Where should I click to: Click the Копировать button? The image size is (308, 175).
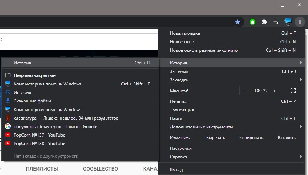click(251, 138)
